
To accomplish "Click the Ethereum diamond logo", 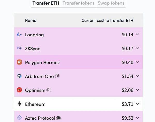I will pyautogui.click(x=19, y=104).
